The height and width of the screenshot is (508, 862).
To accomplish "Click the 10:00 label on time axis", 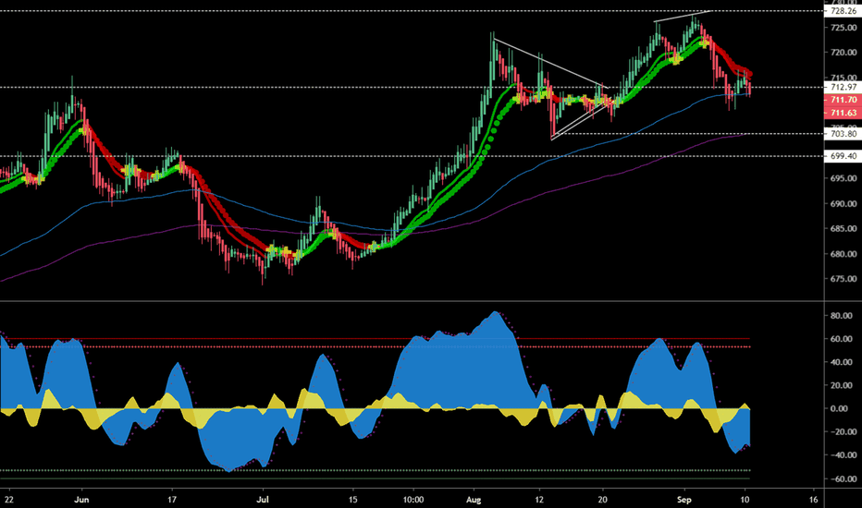I will [413, 500].
